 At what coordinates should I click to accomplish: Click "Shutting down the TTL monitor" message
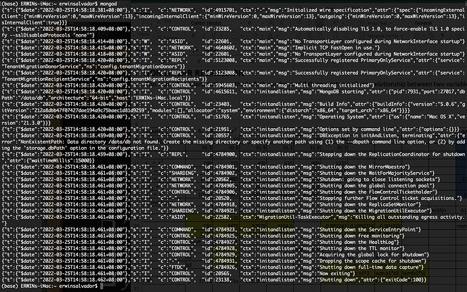point(361,248)
